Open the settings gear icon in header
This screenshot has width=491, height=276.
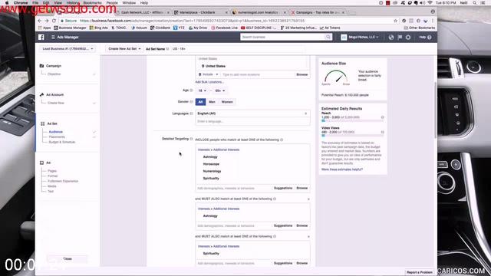tap(408, 37)
